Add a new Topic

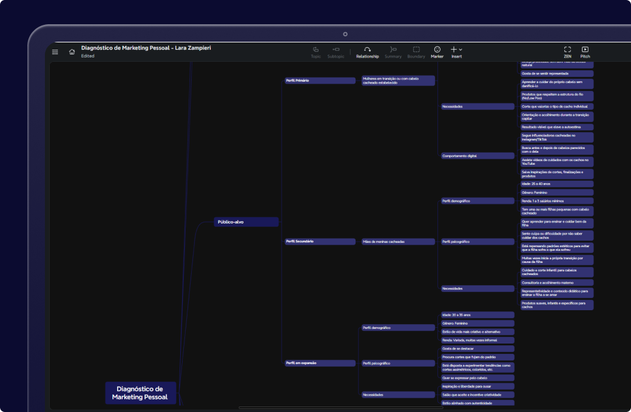pos(315,51)
